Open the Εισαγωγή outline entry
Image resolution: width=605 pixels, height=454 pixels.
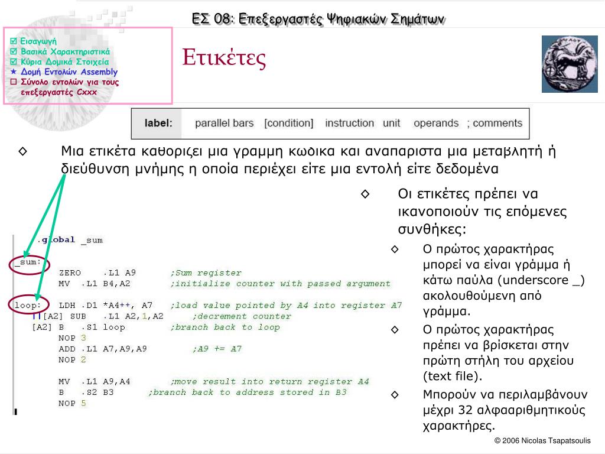coord(38,41)
